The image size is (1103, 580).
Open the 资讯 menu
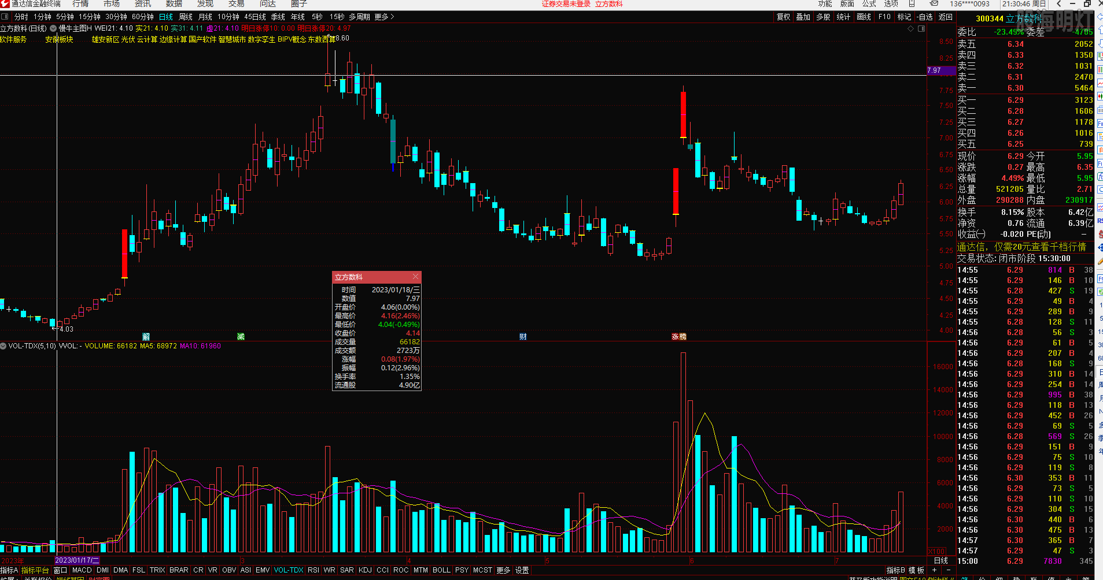143,3
